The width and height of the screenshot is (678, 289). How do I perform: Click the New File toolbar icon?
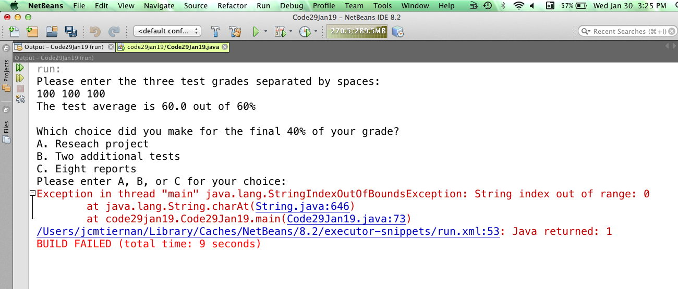14,32
